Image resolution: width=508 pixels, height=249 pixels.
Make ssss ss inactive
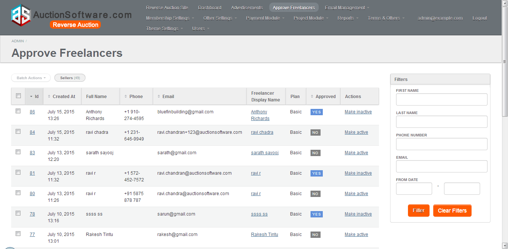[358, 214]
